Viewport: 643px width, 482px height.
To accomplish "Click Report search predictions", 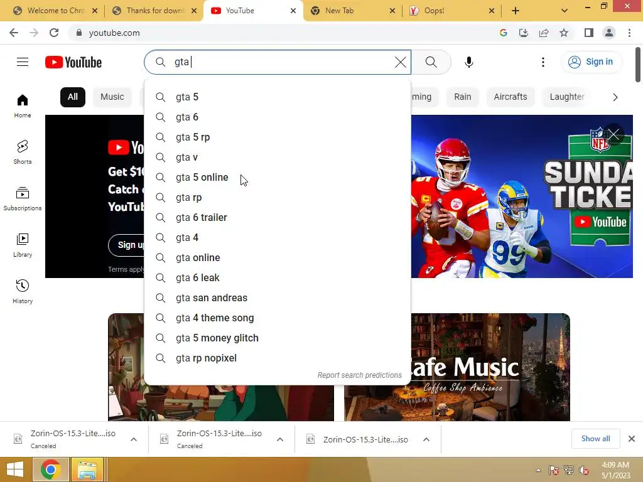I will 360,375.
